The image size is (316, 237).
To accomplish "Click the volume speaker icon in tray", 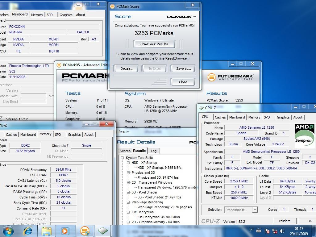I will 282,231.
